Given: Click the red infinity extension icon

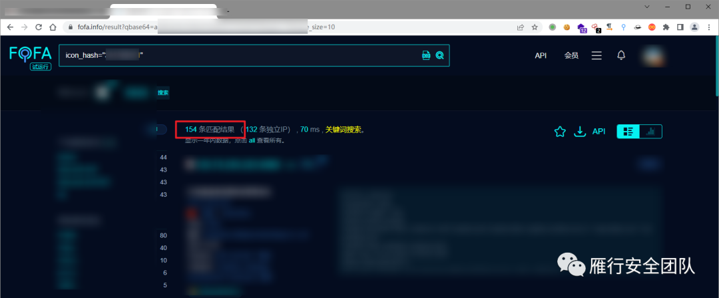Looking at the screenshot, I should click(652, 27).
